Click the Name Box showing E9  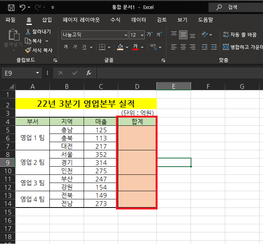[18, 73]
